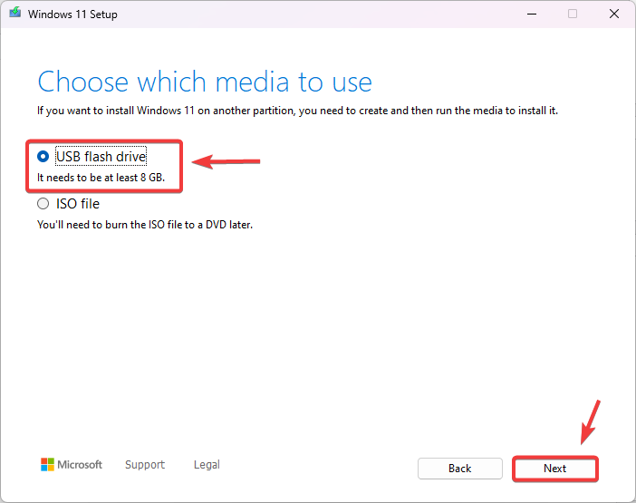Screen dimensions: 636x503
Task: Click the 'You'll need to burn the ISO file' text
Action: pos(145,225)
